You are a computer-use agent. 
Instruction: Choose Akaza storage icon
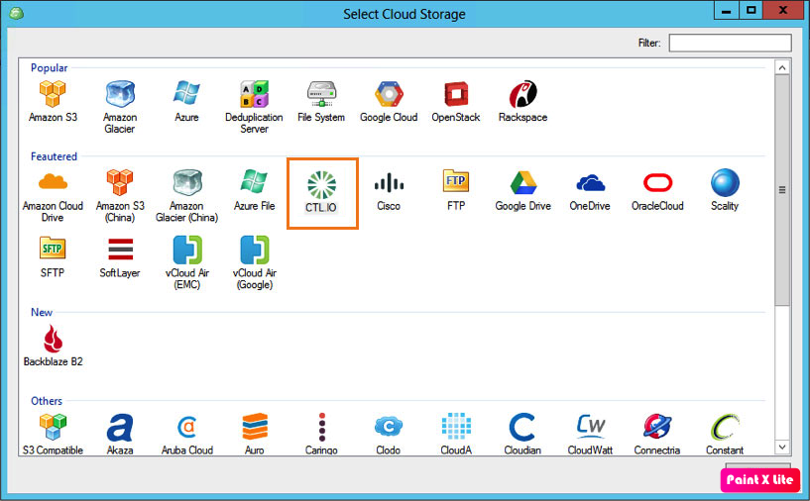(120, 428)
